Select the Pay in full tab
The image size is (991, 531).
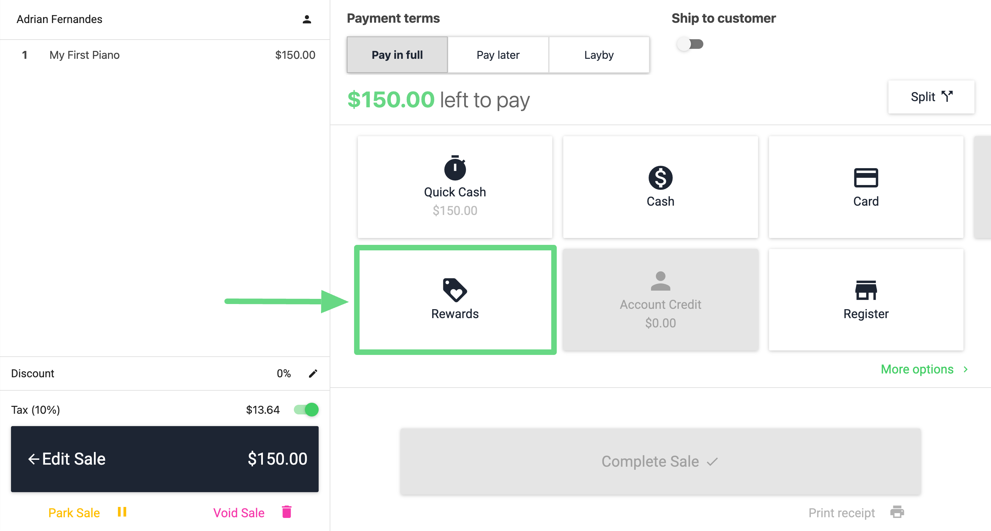click(397, 55)
